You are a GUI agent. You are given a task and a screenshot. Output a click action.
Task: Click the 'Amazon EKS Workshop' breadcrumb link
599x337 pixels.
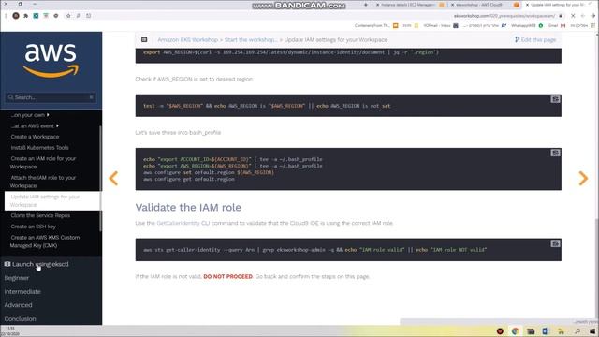(x=187, y=39)
